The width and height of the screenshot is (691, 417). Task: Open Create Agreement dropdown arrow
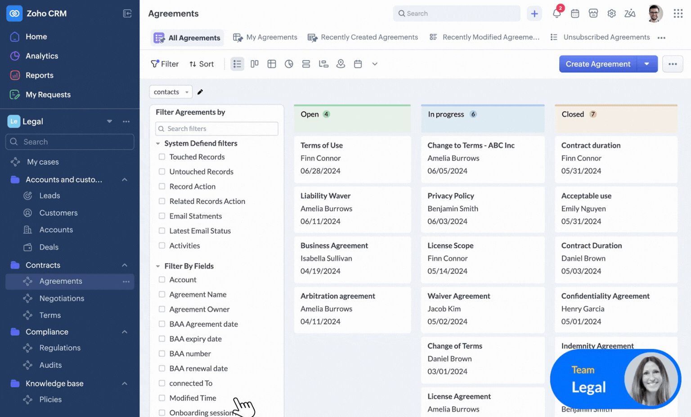[x=647, y=64]
